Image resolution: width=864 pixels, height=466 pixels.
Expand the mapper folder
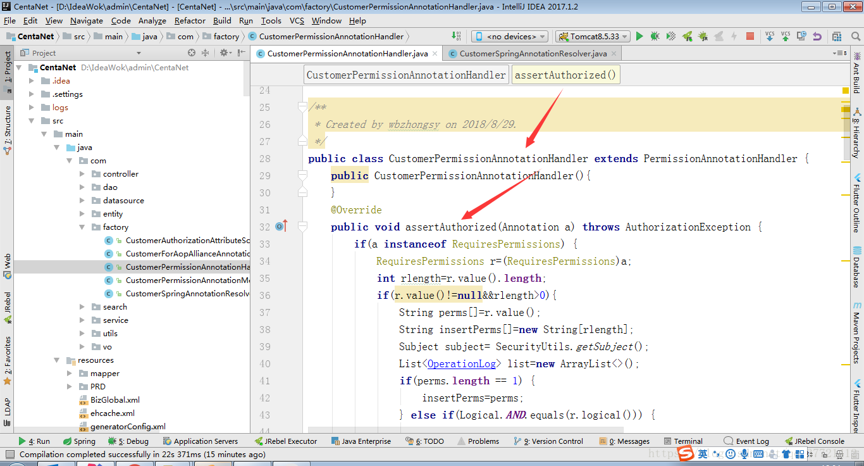70,373
